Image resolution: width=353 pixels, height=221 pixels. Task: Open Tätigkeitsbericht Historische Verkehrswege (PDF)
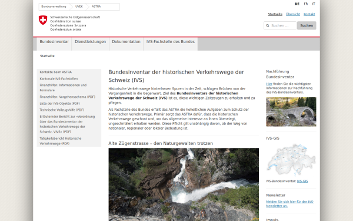click(61, 141)
